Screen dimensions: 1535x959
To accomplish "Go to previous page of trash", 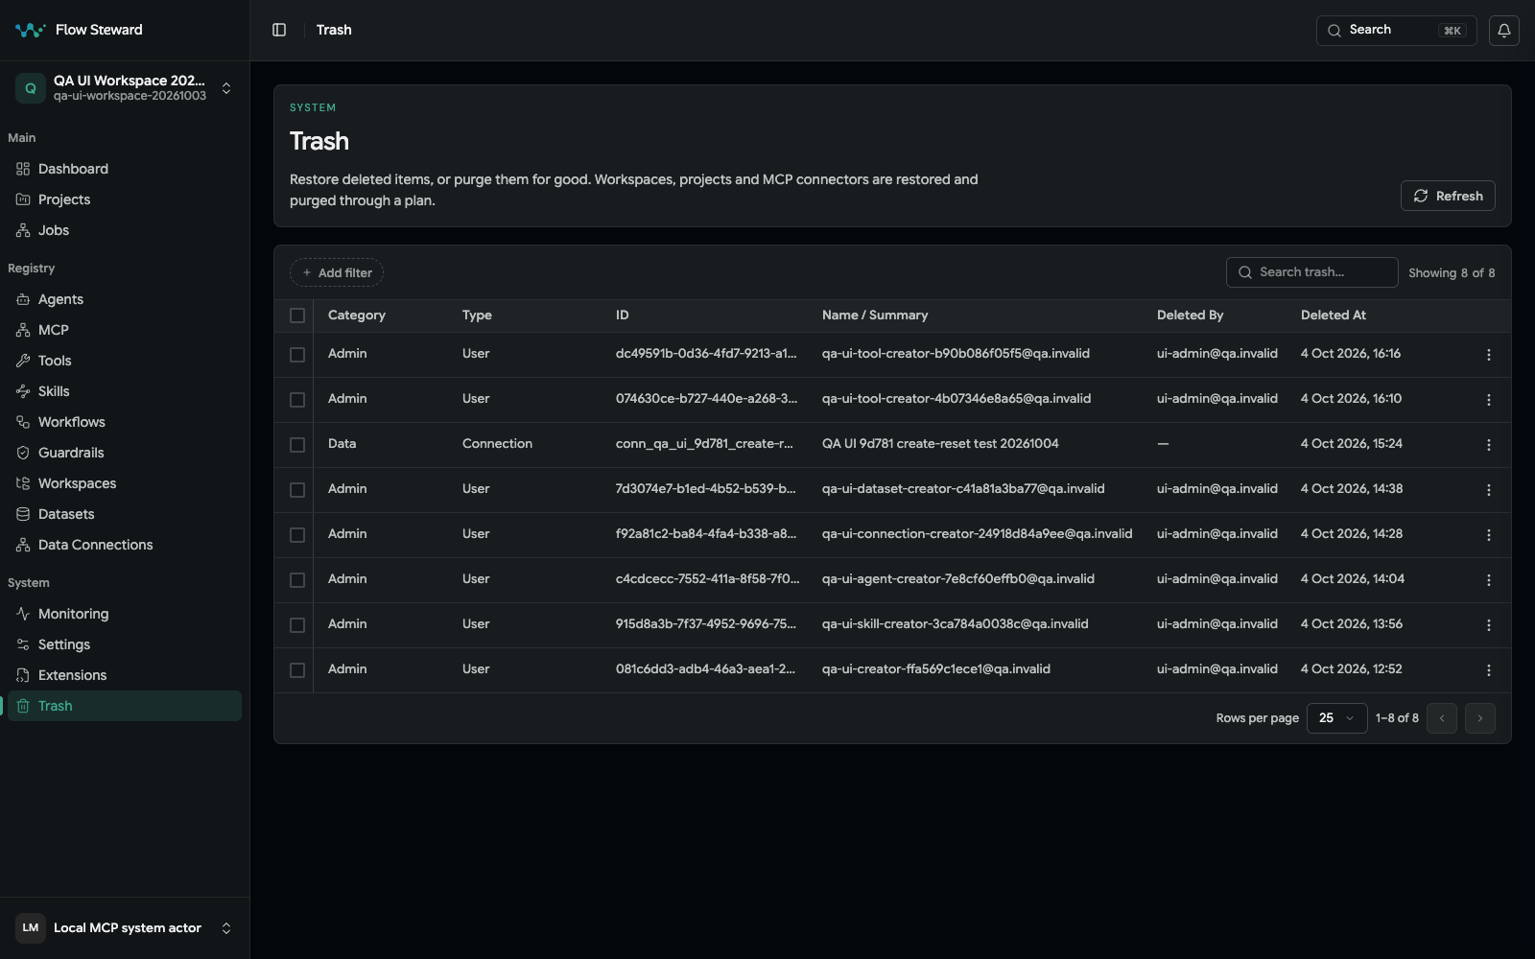I will pyautogui.click(x=1442, y=718).
